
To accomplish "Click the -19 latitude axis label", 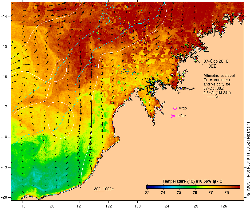I will pos(4,167).
